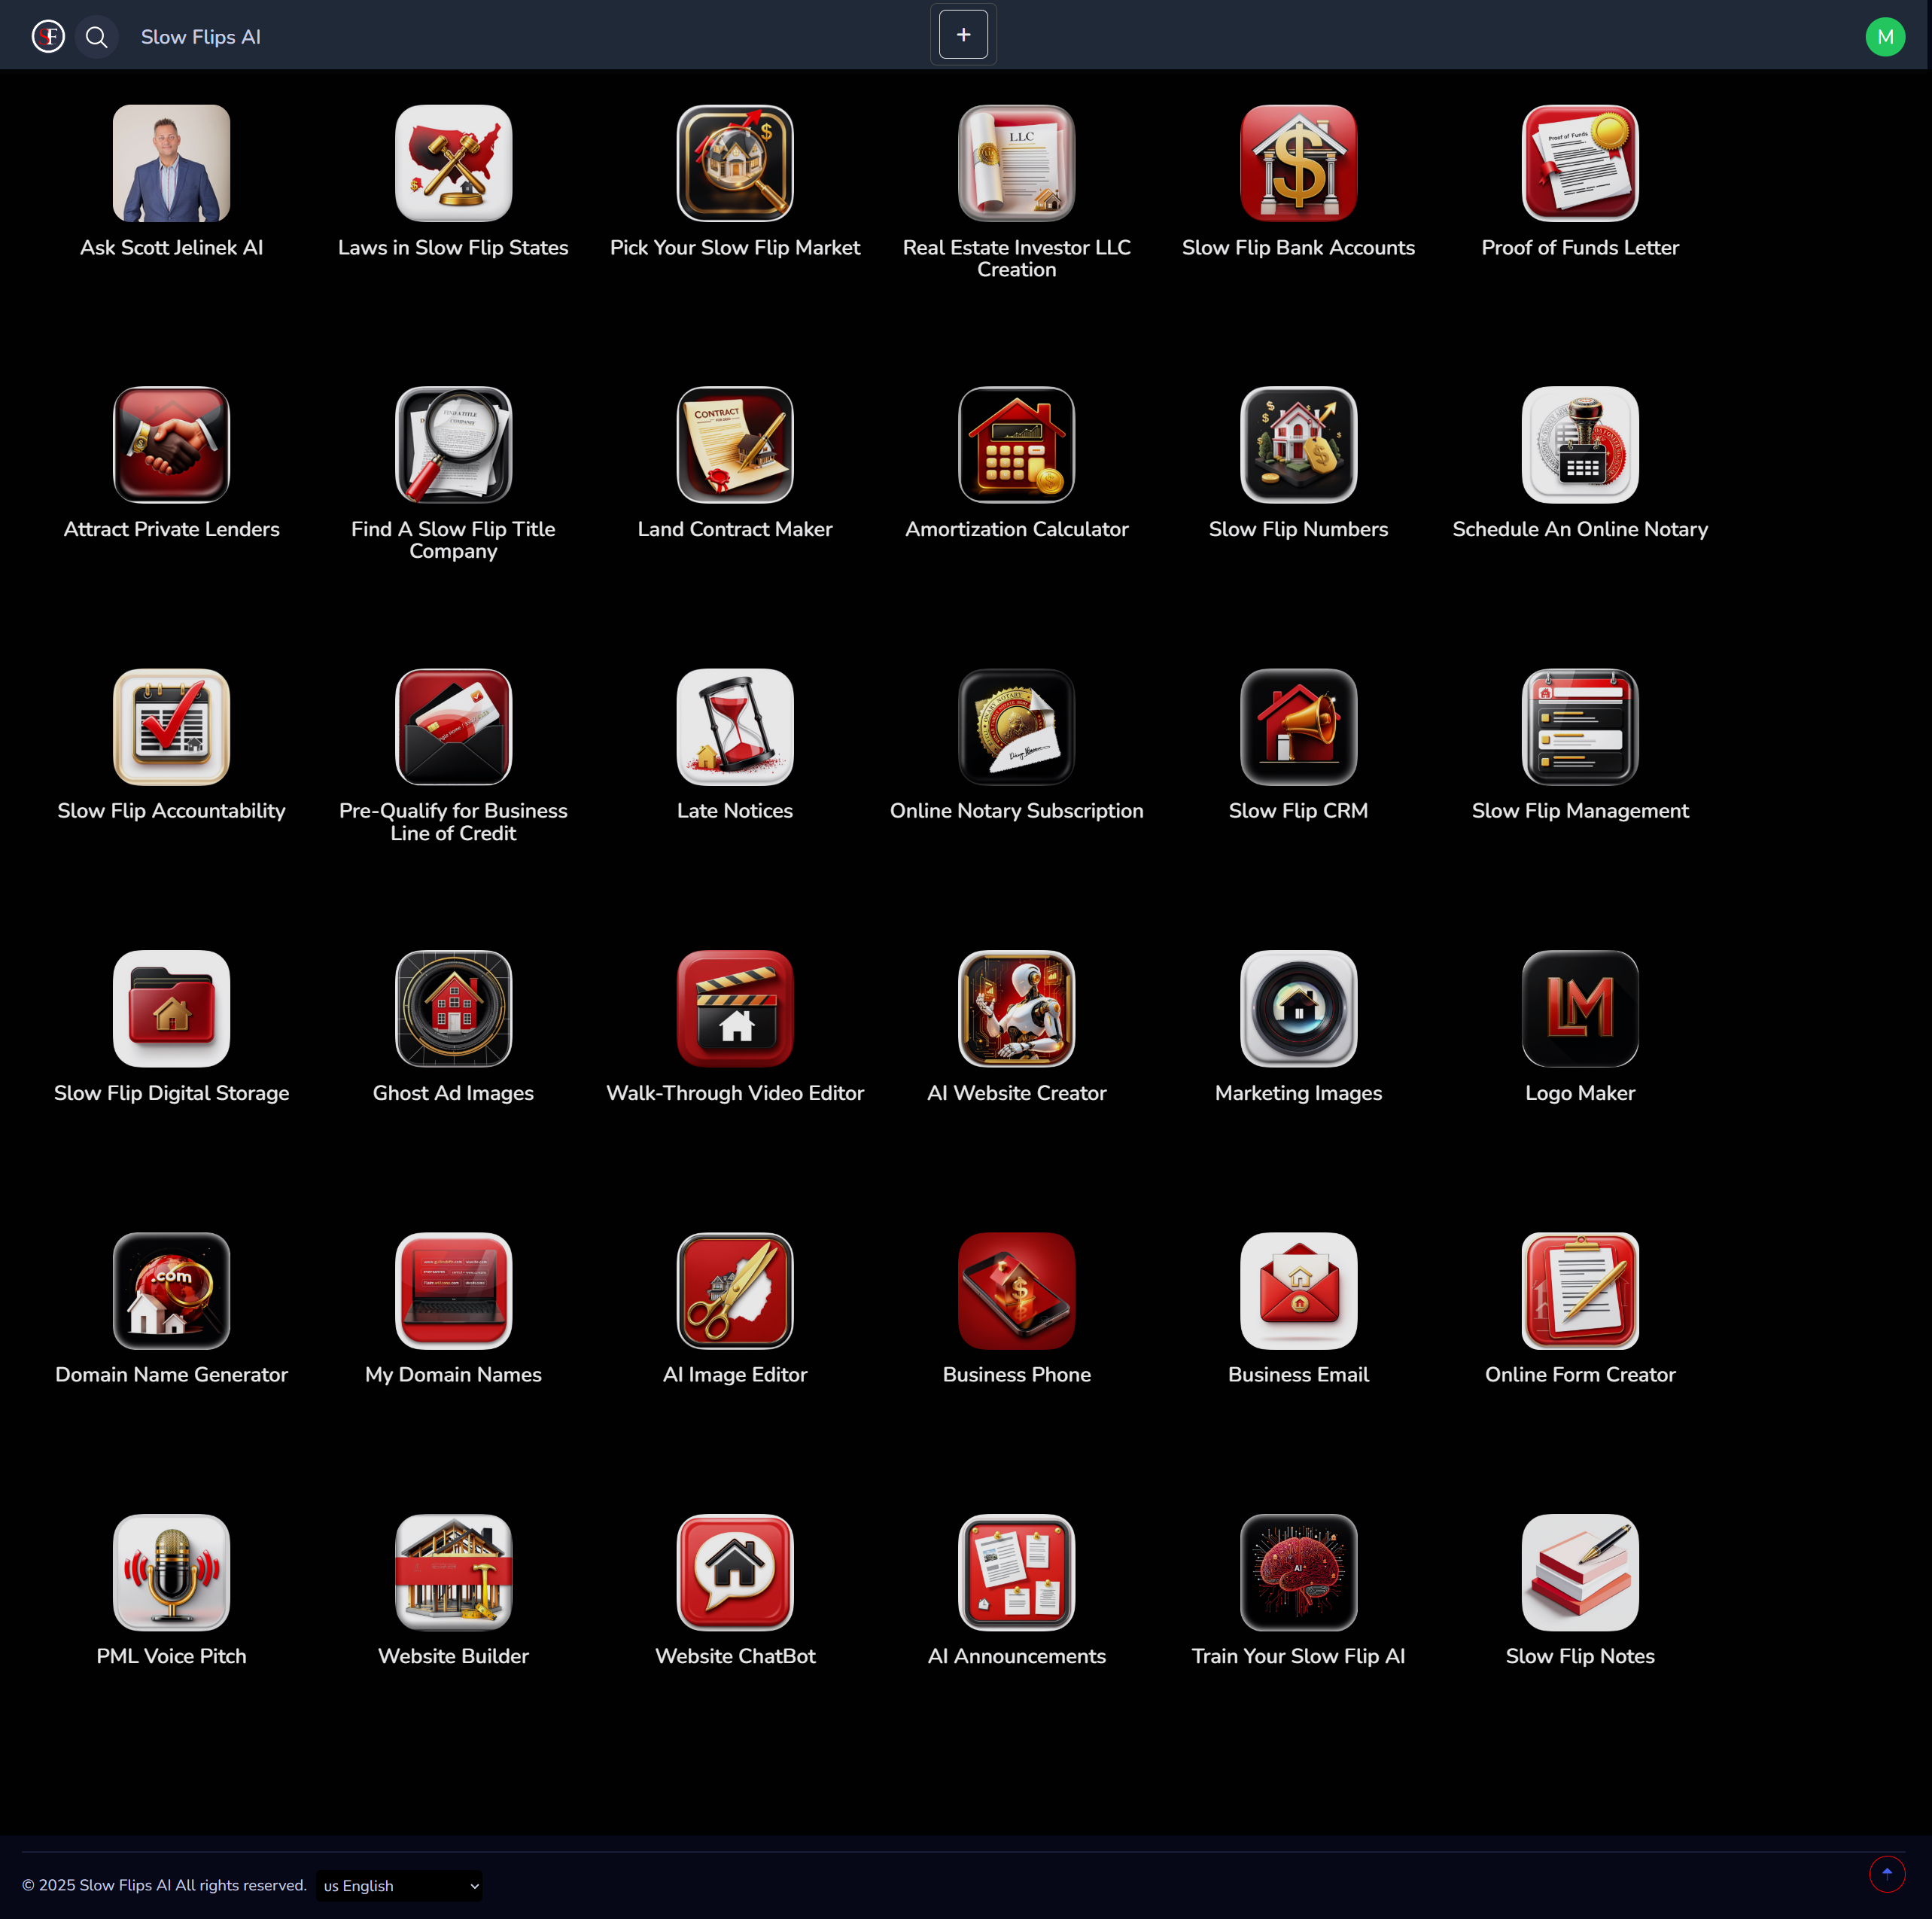The width and height of the screenshot is (1932, 1919).
Task: Open the Logo Maker app icon
Action: click(1579, 1009)
